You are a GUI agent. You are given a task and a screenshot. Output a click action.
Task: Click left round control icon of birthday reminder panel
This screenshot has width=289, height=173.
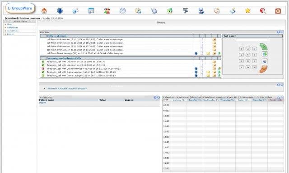click(279, 85)
